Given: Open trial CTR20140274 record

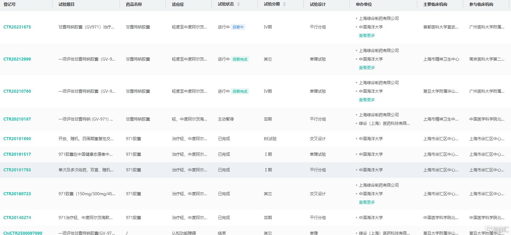Looking at the screenshot, I should click(17, 218).
